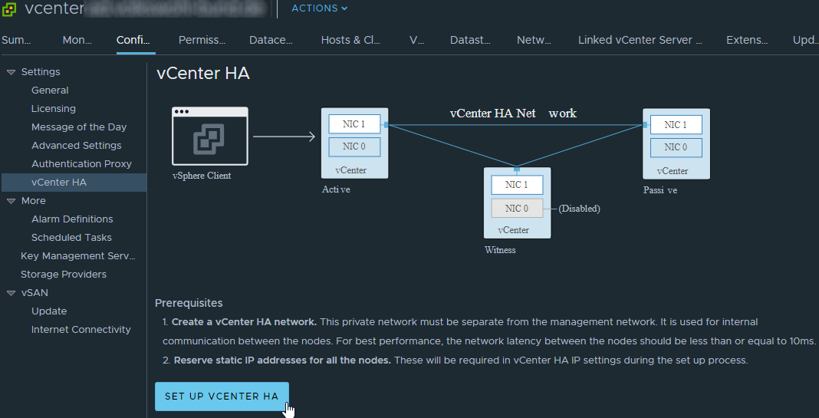The height and width of the screenshot is (418, 819).
Task: Collapse the More tree section
Action: click(x=11, y=201)
